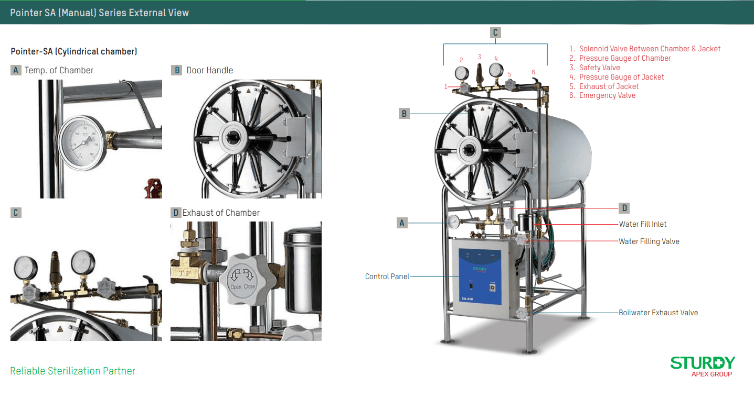Image resolution: width=754 pixels, height=398 pixels.
Task: Select the D badge beside Exhaust of Chamber
Action: 176,213
